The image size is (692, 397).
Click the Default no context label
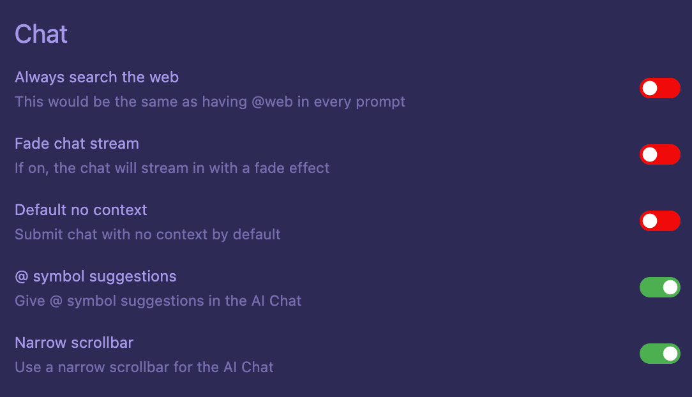tap(80, 210)
